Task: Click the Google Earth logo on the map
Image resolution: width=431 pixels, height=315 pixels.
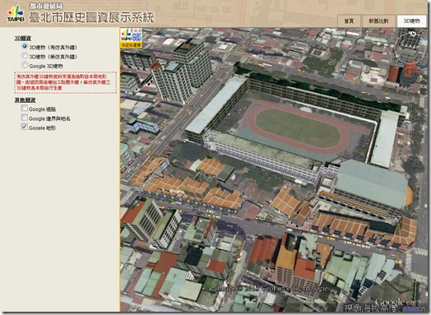Action: (398, 302)
